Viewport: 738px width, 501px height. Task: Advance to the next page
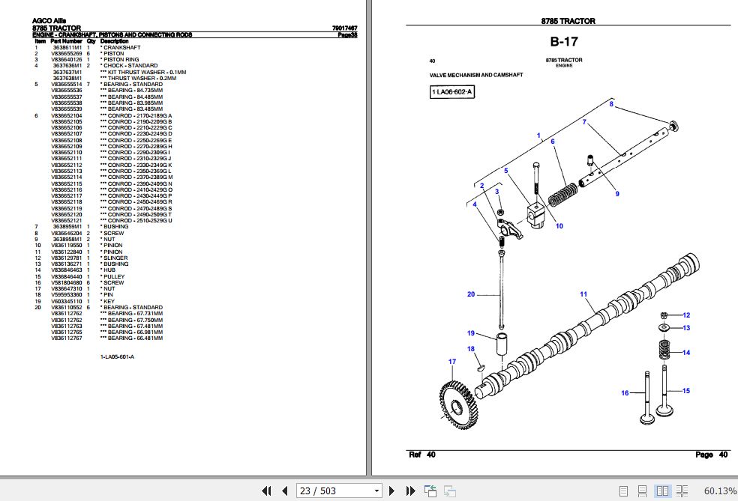392,491
